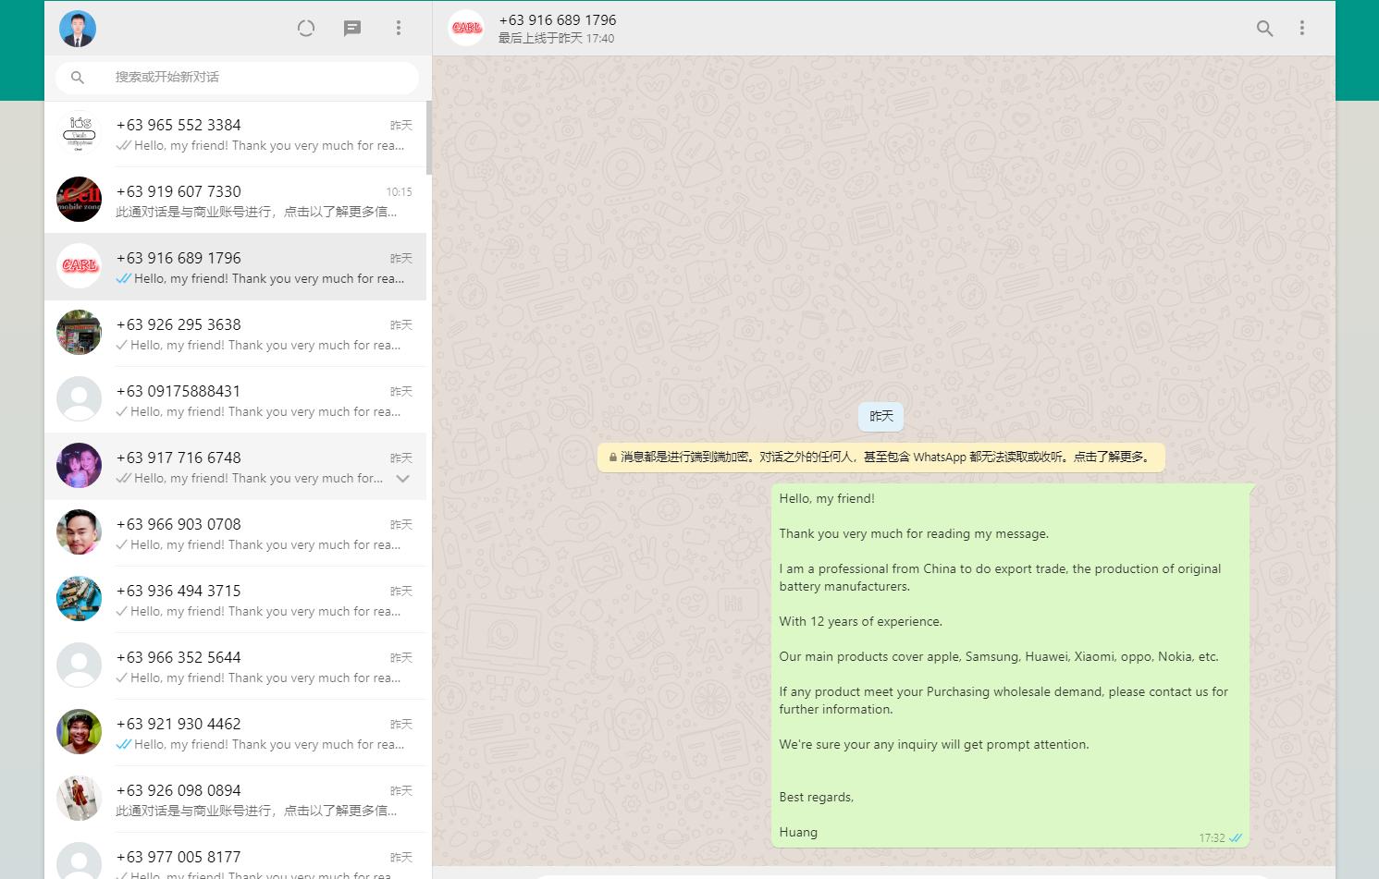Start a new chat with message icon
The height and width of the screenshot is (879, 1379).
[352, 29]
